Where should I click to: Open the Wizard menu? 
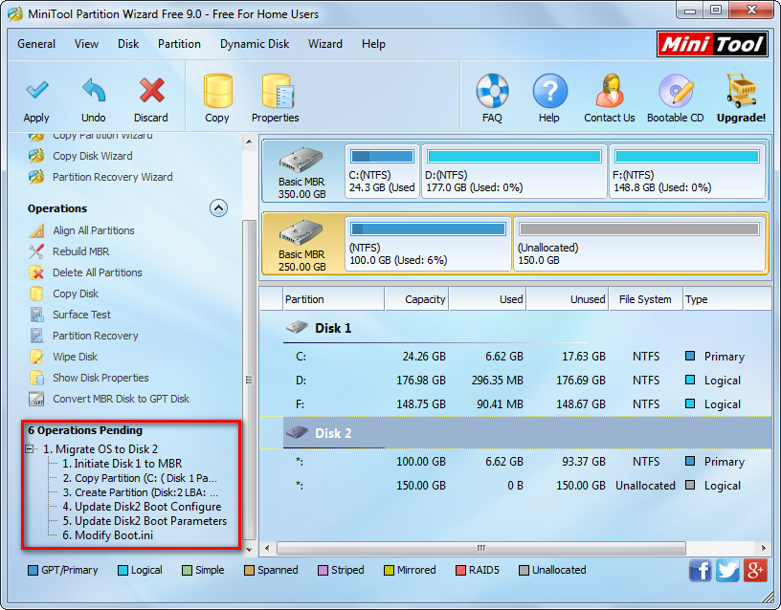325,44
